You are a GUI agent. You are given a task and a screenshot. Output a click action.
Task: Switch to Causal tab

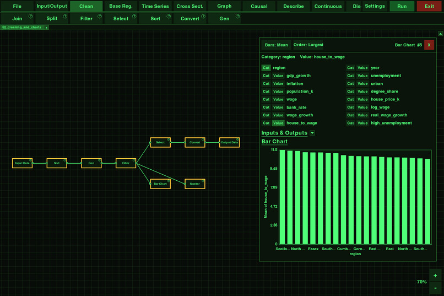pyautogui.click(x=259, y=6)
